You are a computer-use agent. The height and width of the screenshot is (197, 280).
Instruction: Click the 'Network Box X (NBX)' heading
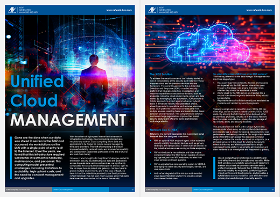(x=164, y=130)
